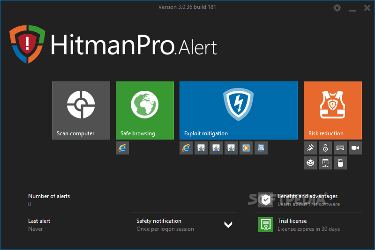Open settings with the gear icon
This screenshot has height=250, width=375.
coord(337,8)
